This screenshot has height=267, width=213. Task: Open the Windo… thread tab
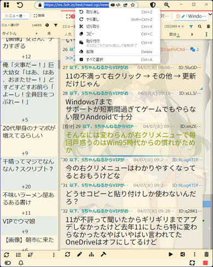(x=191, y=16)
